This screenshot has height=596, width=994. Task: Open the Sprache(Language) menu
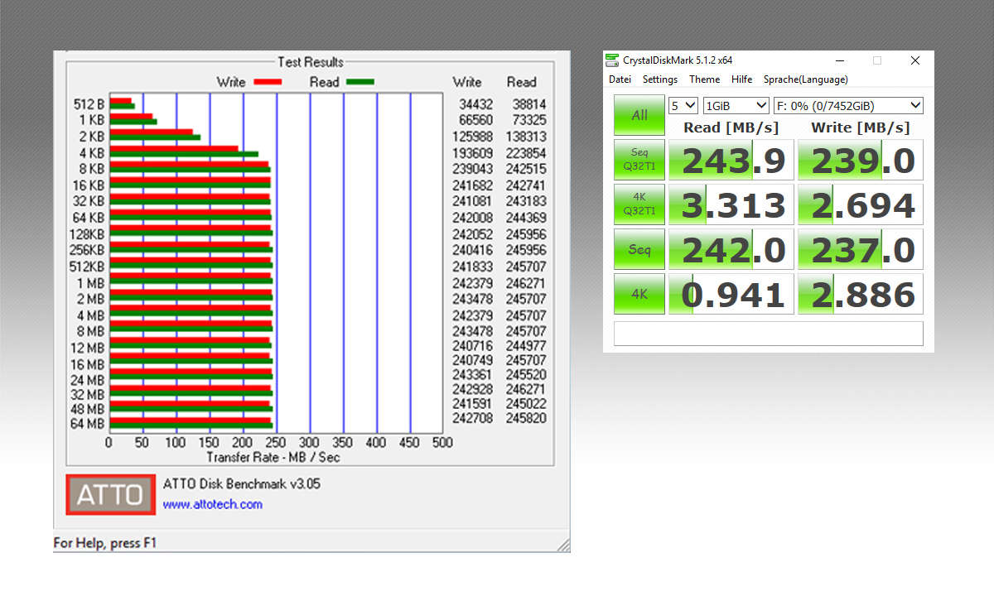[806, 79]
